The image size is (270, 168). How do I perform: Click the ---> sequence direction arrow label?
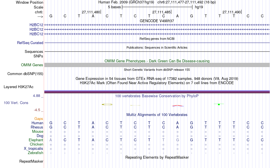pos(40,16)
